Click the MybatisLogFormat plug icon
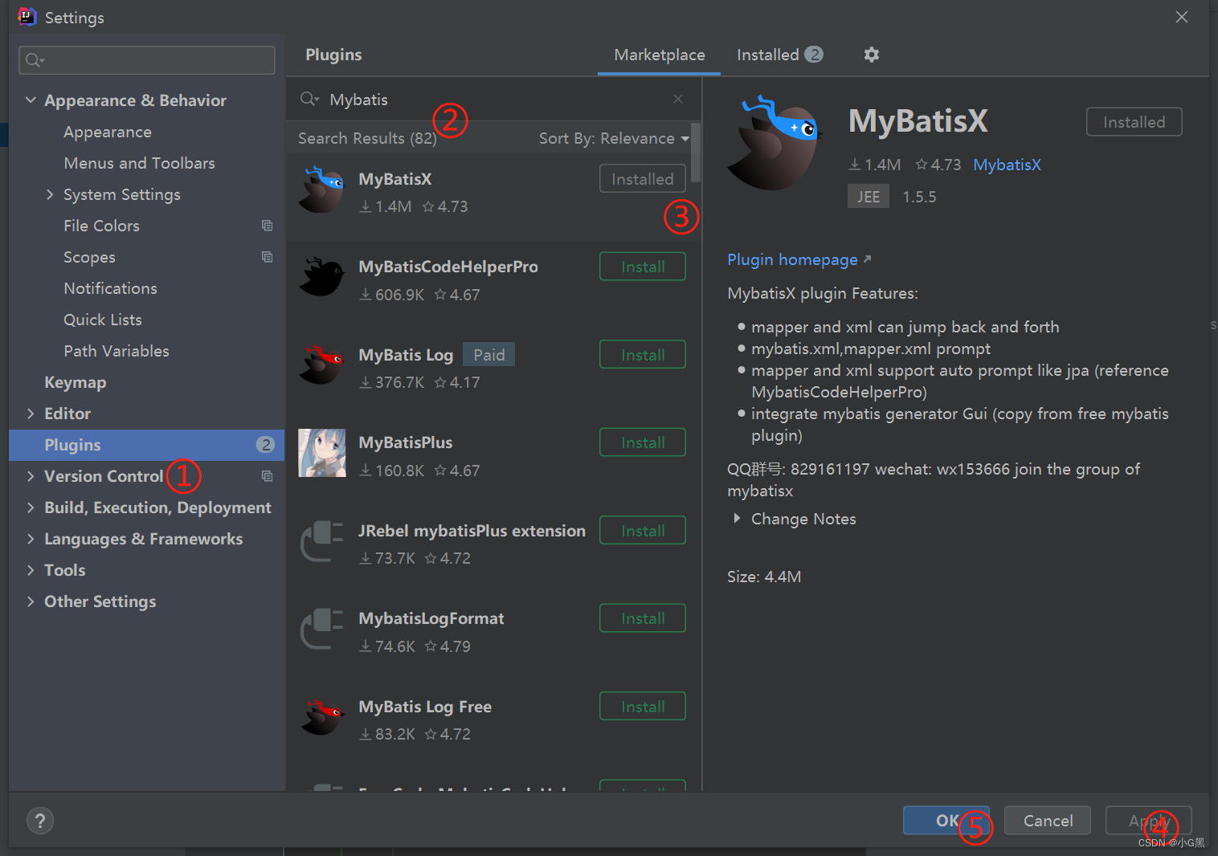This screenshot has width=1218, height=856. coord(321,629)
